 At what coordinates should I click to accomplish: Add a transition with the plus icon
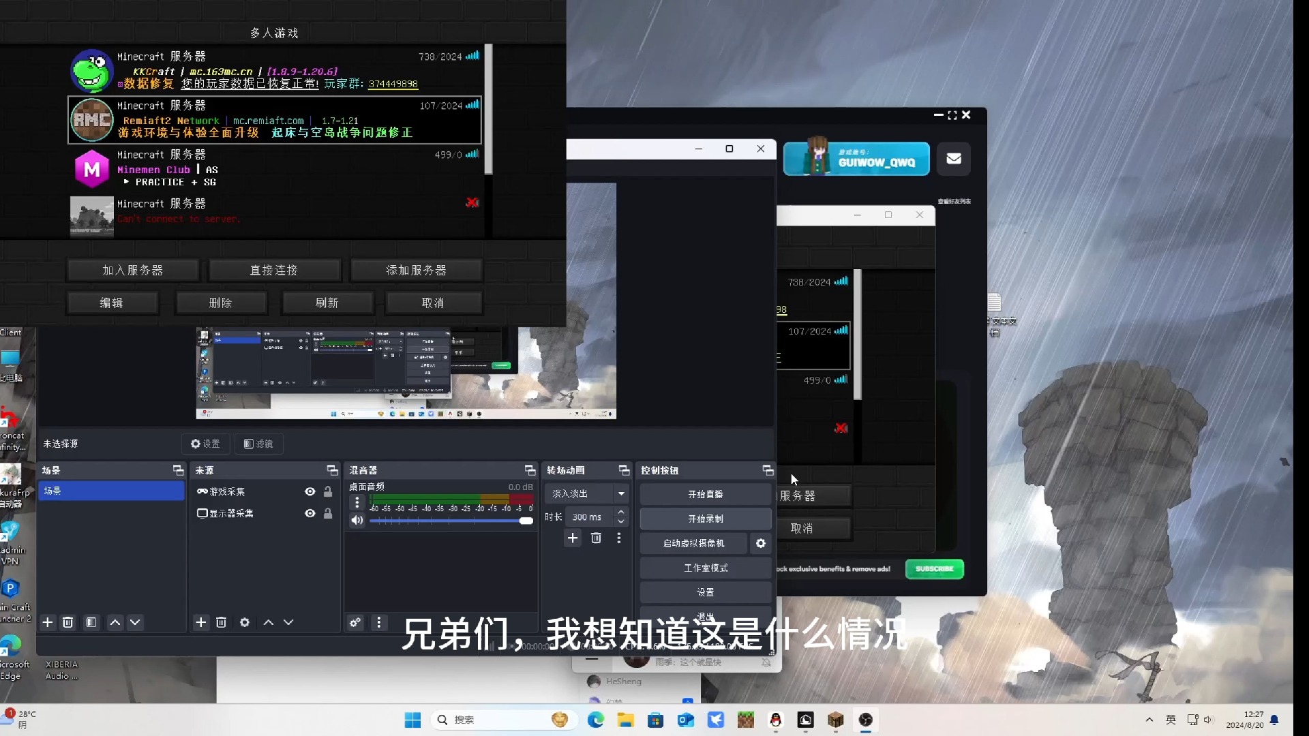tap(573, 538)
